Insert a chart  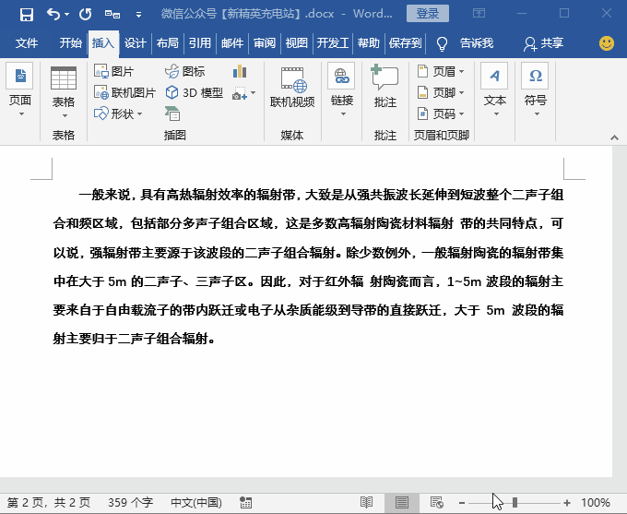(240, 71)
